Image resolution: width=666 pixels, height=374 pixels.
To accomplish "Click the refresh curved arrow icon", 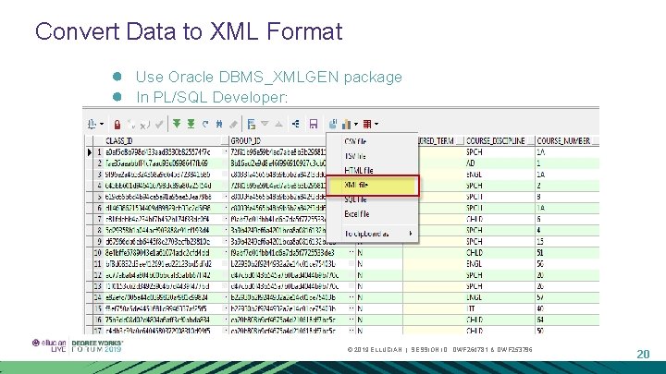I will click(x=205, y=124).
